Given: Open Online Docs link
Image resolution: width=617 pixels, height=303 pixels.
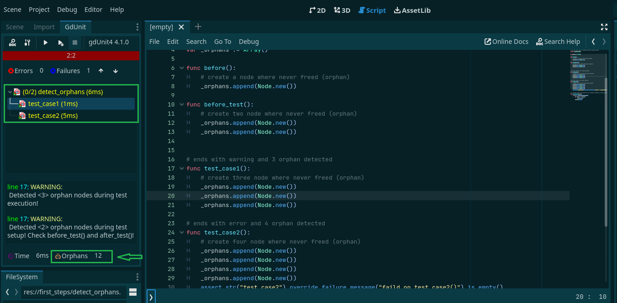Looking at the screenshot, I should click(x=506, y=42).
